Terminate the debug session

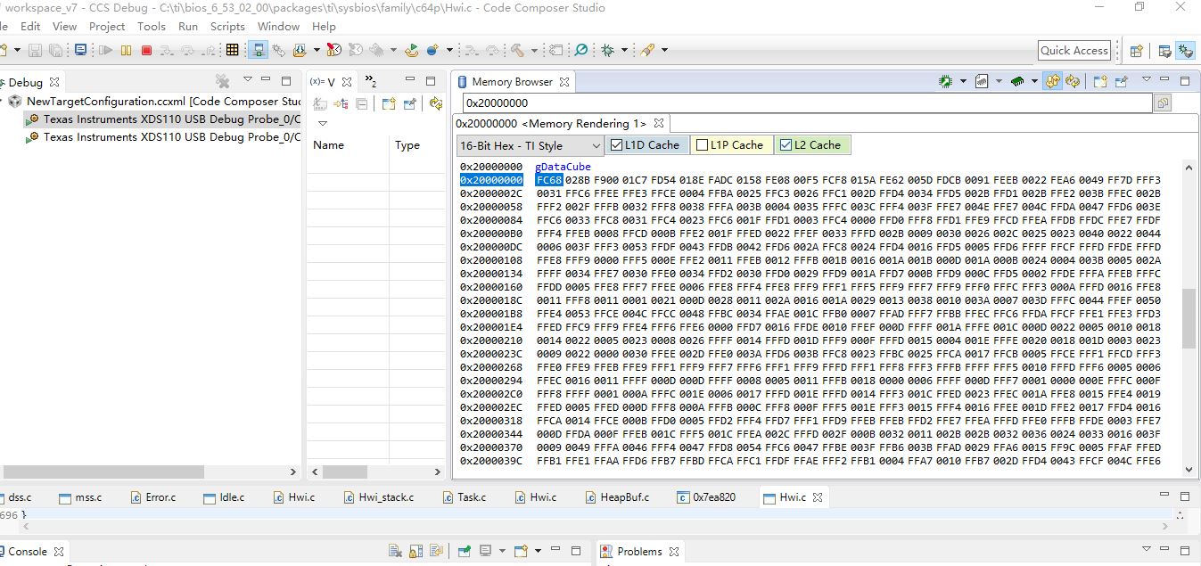pos(146,50)
